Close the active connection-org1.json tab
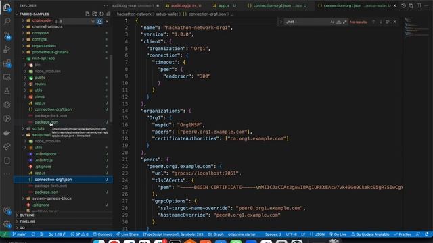Image resolution: width=433 pixels, height=243 pixels. click(395, 5)
